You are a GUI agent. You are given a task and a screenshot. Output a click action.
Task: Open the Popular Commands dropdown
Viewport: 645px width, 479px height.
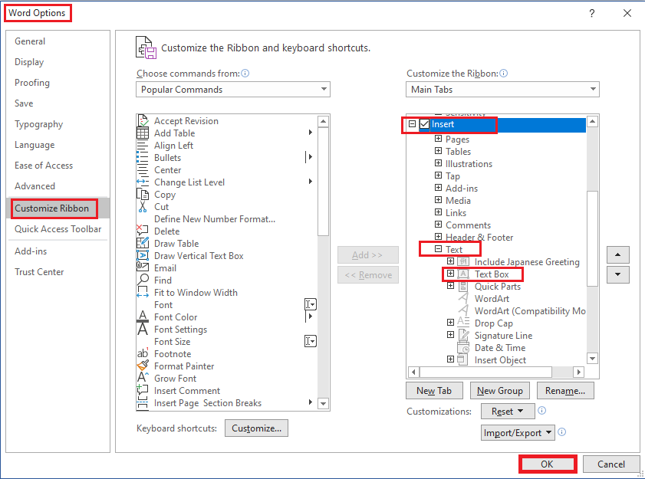[233, 89]
